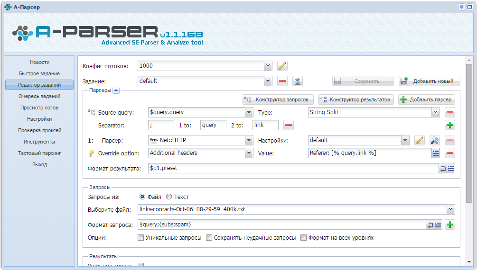Viewport: 477px width, 270px height.
Task: Click the A-Parser logo
Action: (107, 35)
